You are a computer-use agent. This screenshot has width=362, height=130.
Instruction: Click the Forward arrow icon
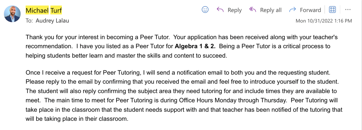[292, 10]
